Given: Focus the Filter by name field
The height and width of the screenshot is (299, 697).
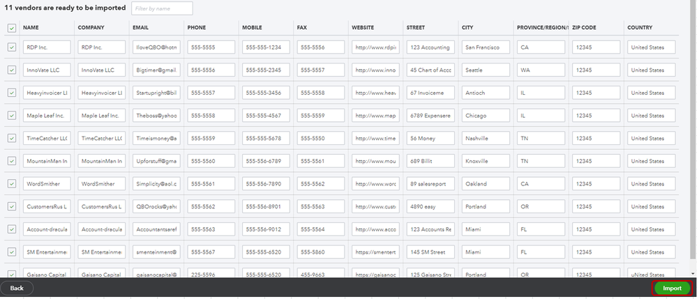Looking at the screenshot, I should tap(162, 8).
